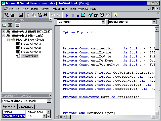Switch to the Categorized properties tab
The image size is (161, 121).
tap(26, 107)
